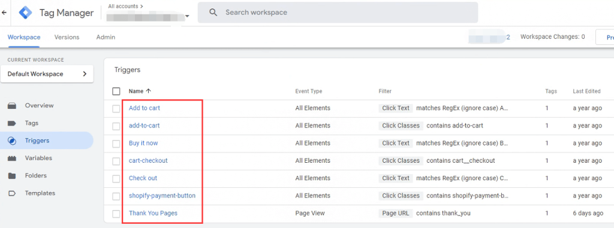Open Folders in the sidebar
Image resolution: width=614 pixels, height=228 pixels.
[35, 175]
